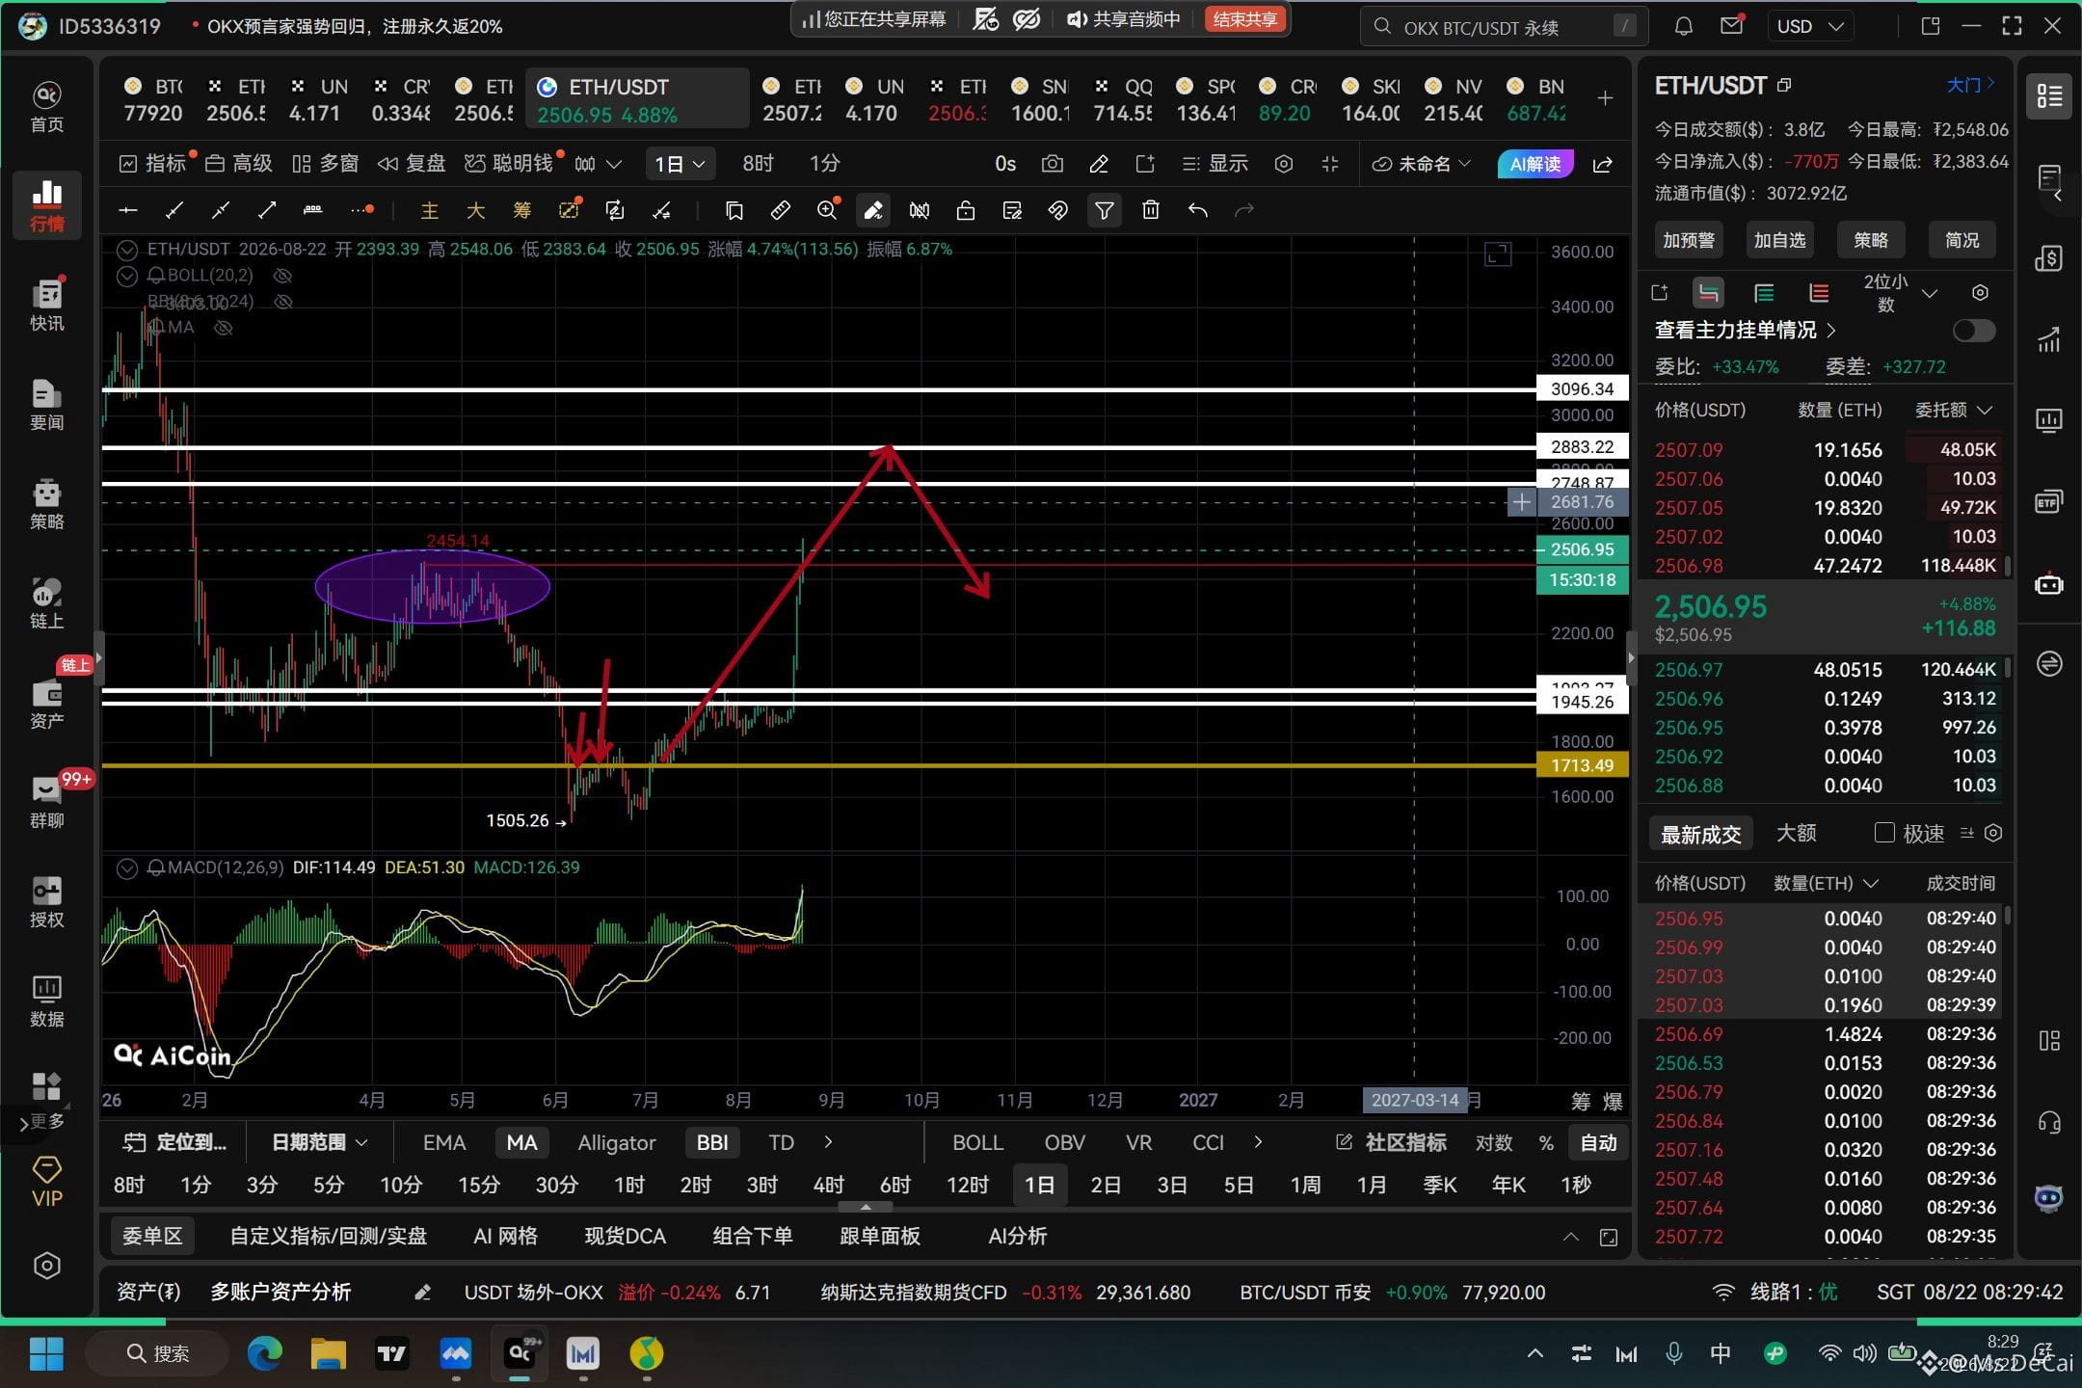Open File Explorer from the taskbar
The image size is (2082, 1388).
[328, 1354]
